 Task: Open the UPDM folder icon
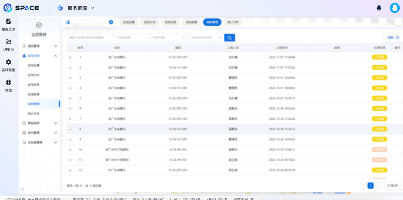pyautogui.click(x=9, y=42)
